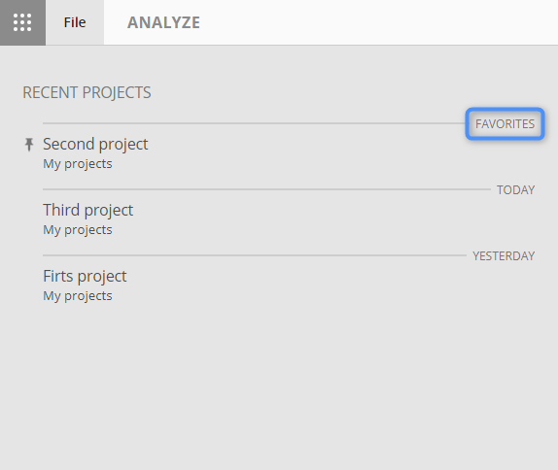Open the app launcher grid icon
The image size is (558, 470).
pyautogui.click(x=22, y=22)
